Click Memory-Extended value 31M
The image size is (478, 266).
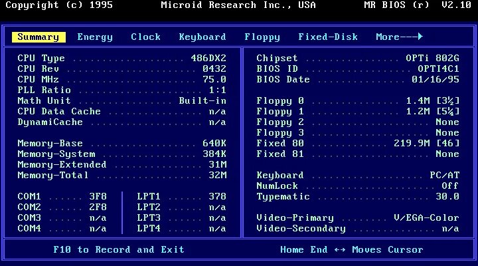tap(218, 165)
